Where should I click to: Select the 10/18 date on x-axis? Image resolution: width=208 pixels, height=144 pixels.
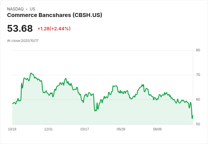(12, 129)
